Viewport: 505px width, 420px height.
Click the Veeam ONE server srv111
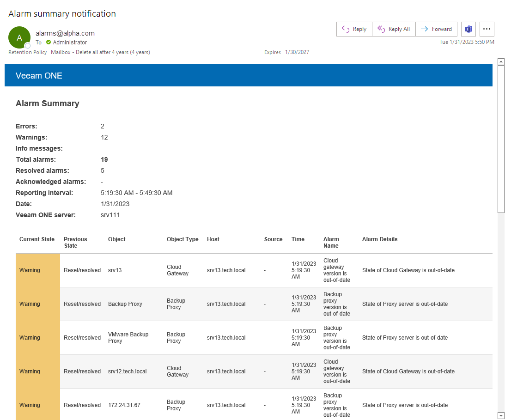tap(110, 215)
